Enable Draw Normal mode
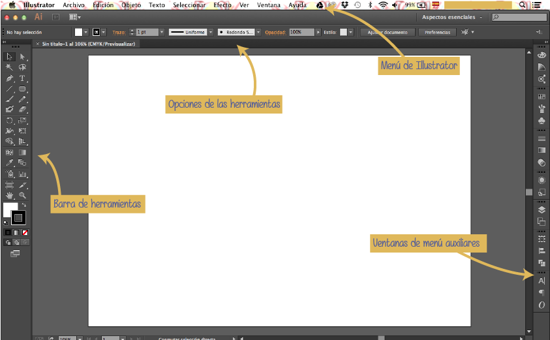This screenshot has width=550, height=340. [8, 242]
